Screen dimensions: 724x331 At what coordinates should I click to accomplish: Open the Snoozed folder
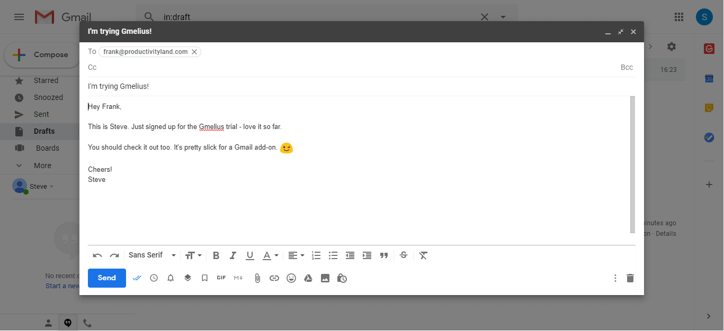[x=48, y=97]
